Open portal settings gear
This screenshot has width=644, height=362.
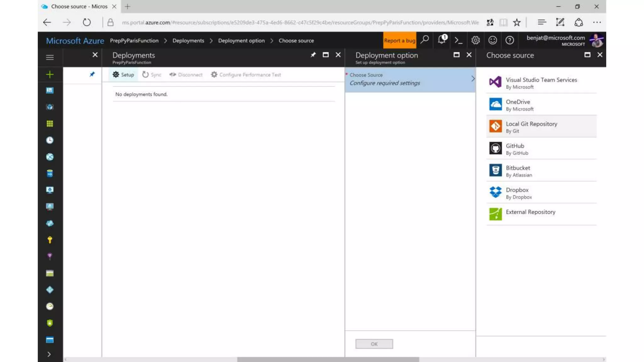pos(475,40)
